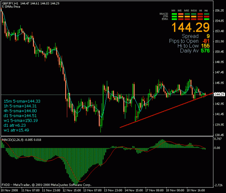The image size is (226, 193).
Task: Click the H4 column header in signal grid
Action: [x=206, y=10]
